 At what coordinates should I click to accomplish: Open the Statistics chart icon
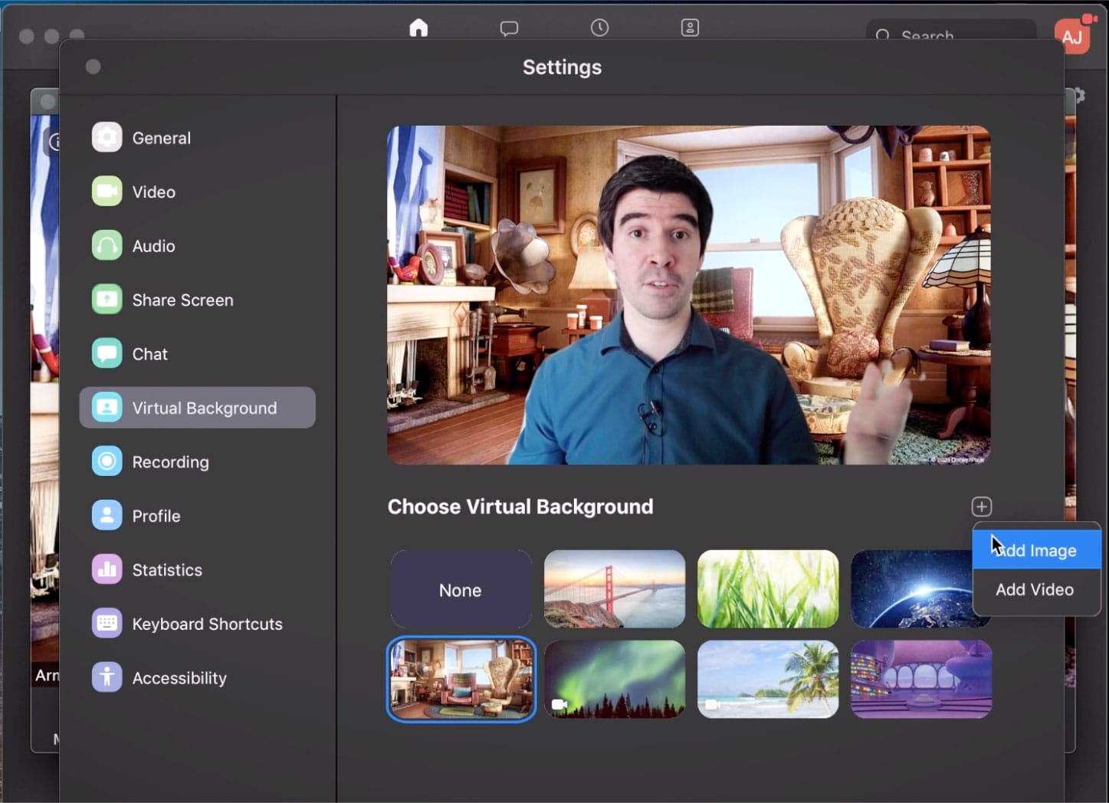coord(107,570)
